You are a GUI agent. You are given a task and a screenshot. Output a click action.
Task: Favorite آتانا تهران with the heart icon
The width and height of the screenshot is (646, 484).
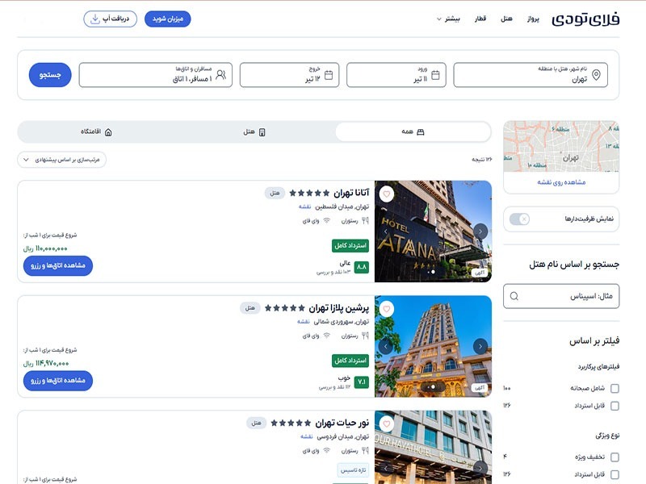[x=387, y=194]
